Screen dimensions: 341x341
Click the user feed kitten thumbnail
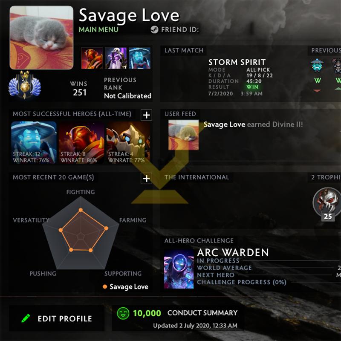tap(184, 135)
